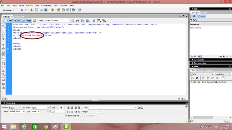
Task: Click the Expand Files panel icon
Action: pos(223,78)
